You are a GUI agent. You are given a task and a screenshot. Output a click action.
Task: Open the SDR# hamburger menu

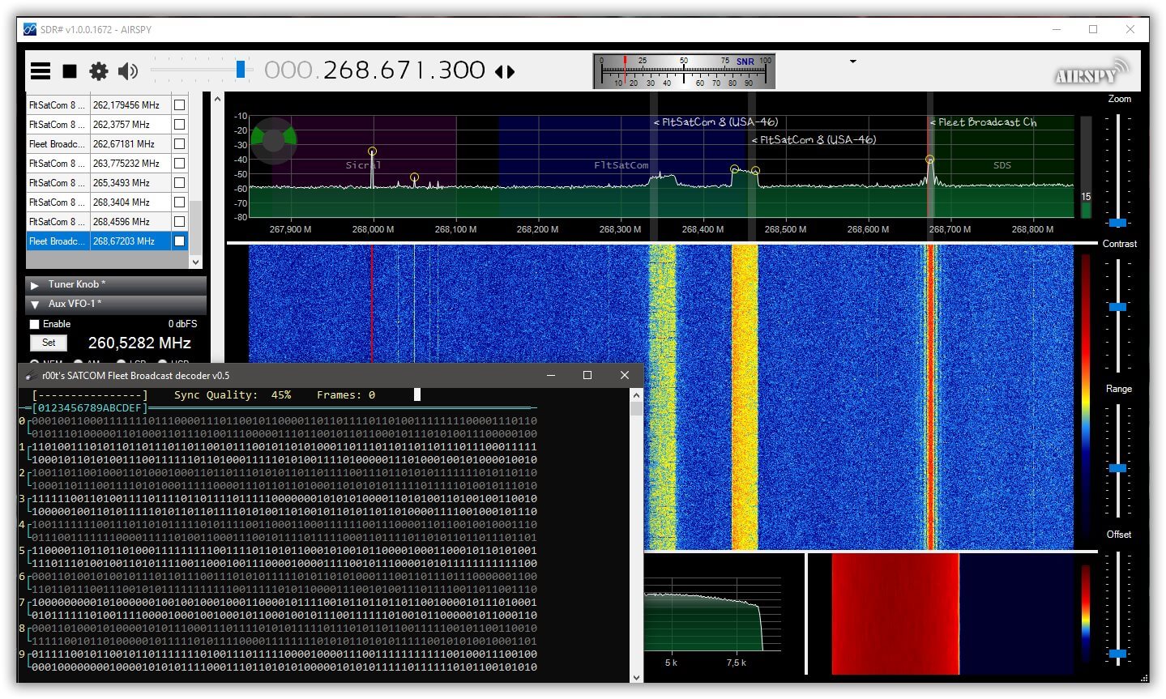click(40, 70)
